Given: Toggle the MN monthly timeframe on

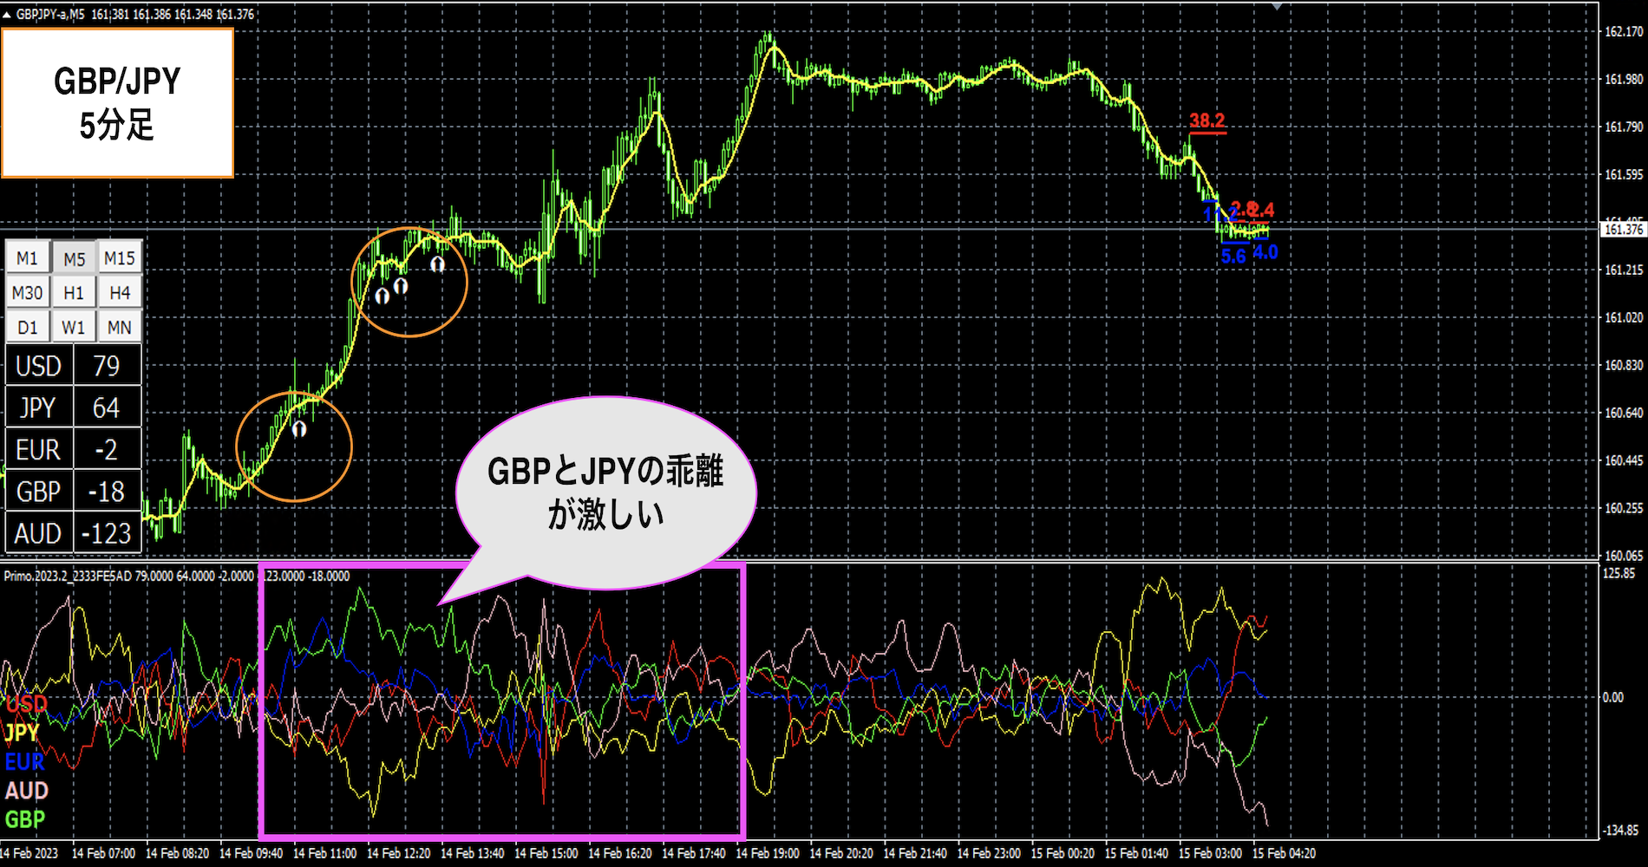Looking at the screenshot, I should click(120, 326).
